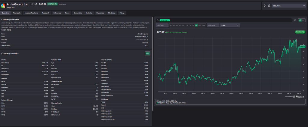Open the Modeling tab
This screenshot has height=127, width=308.
(112, 13)
